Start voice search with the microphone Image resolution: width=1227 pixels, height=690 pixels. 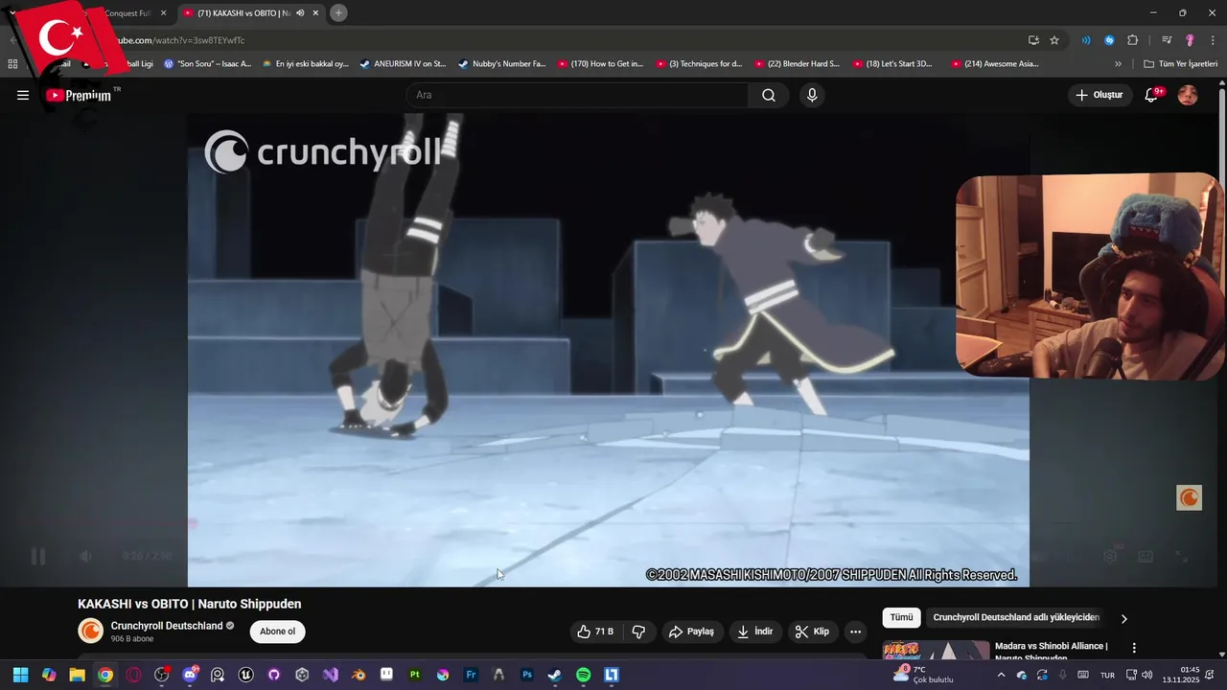click(x=812, y=95)
